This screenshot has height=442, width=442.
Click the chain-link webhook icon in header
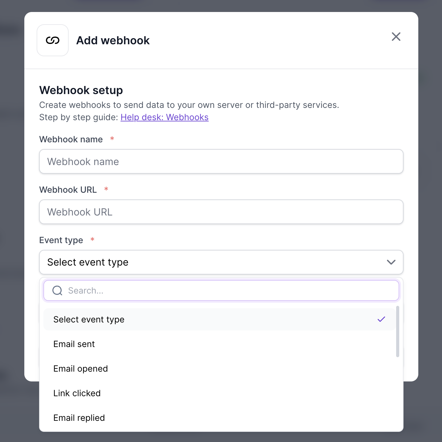(53, 40)
